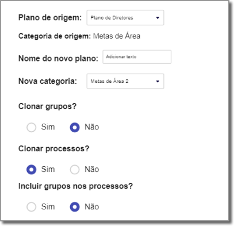The width and height of the screenshot is (234, 226).
Task: Click the 'Nova categoria:' label
Action: pos(48,81)
